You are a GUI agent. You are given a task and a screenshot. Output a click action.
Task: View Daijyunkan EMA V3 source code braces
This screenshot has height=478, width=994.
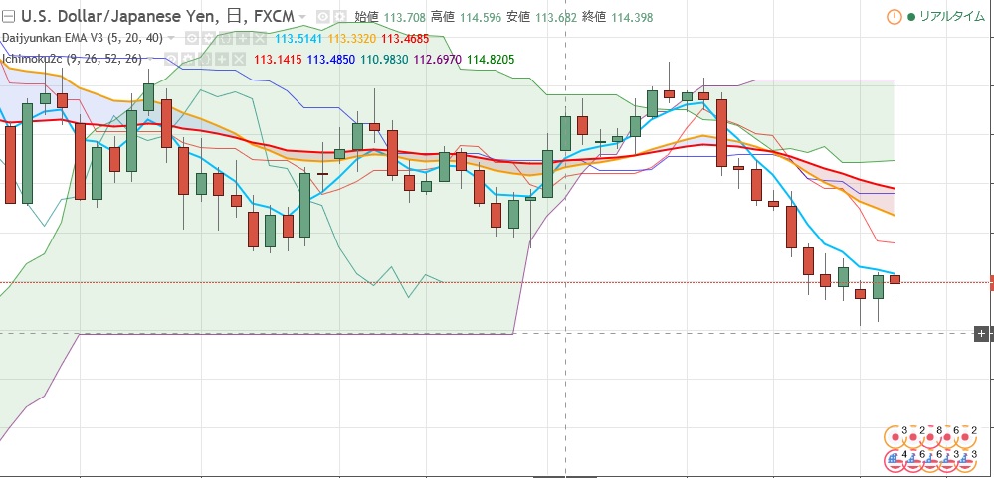226,38
